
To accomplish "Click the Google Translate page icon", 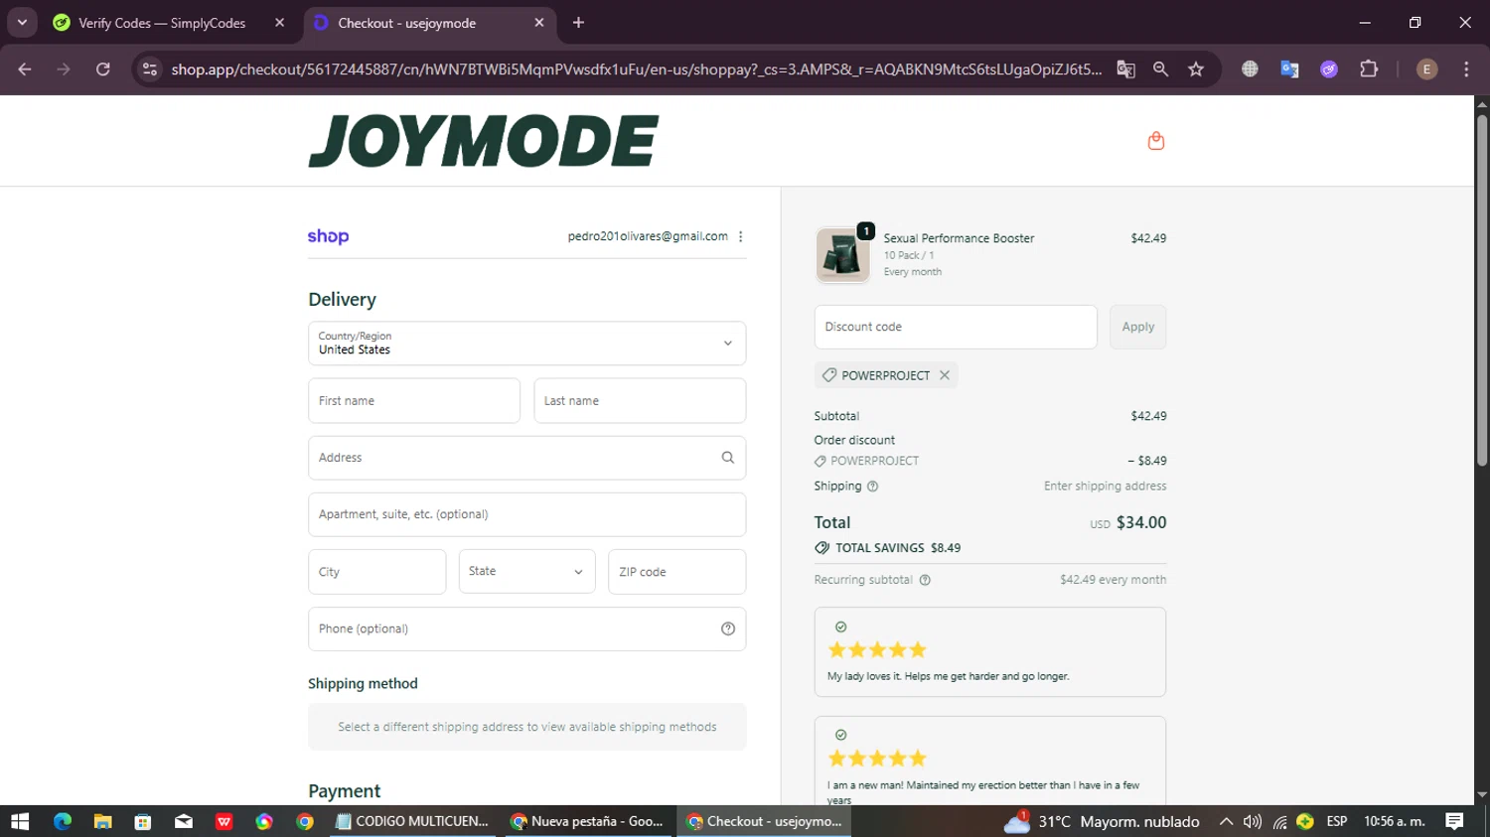I will tap(1125, 70).
